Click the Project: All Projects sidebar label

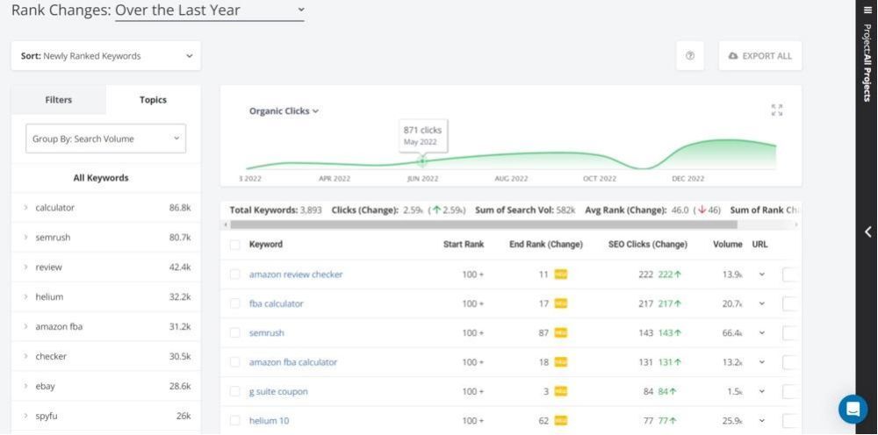pyautogui.click(x=867, y=62)
